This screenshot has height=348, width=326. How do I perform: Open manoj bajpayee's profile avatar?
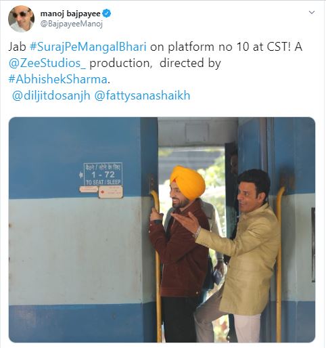coord(21,19)
